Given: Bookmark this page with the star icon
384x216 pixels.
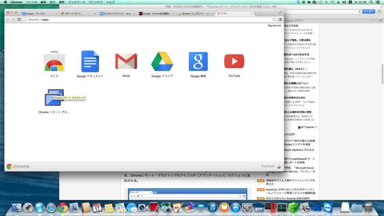Looking at the screenshot, I should 274,19.
